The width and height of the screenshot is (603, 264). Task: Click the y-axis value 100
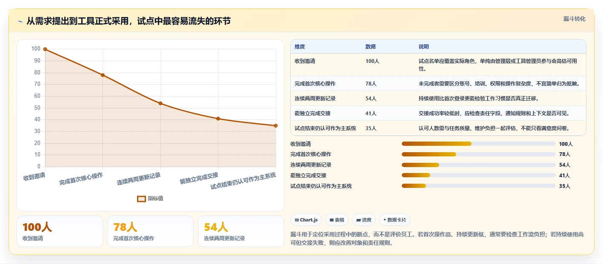pyautogui.click(x=36, y=49)
